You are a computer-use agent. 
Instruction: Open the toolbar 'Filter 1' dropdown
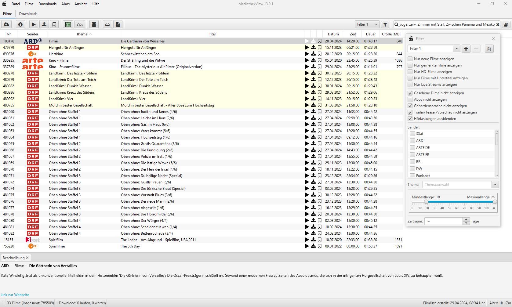pyautogui.click(x=367, y=24)
